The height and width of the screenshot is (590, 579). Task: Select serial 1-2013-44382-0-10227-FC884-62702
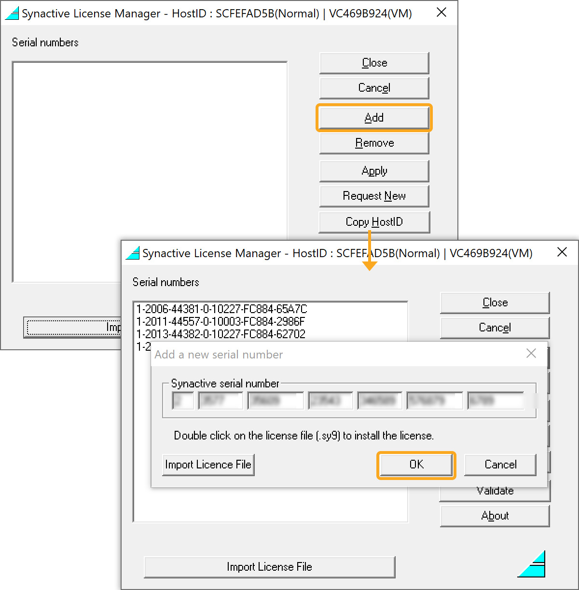[x=221, y=334]
